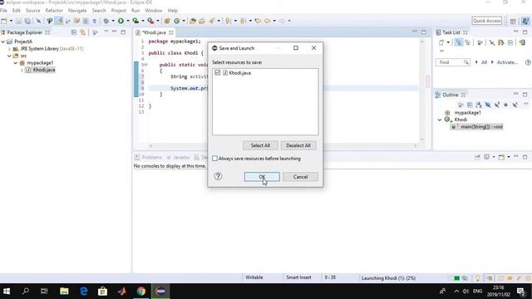Click Cancel in Save and Launch dialog
Image resolution: width=532 pixels, height=299 pixels.
point(300,177)
